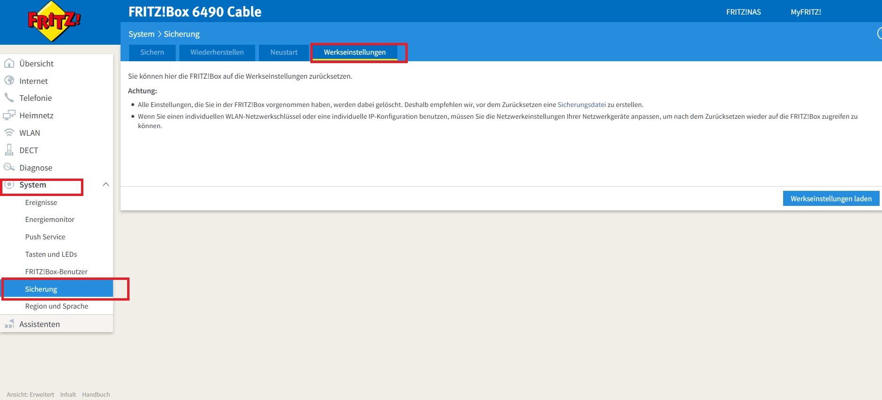Follow the Sicherungsdatei link

click(x=582, y=105)
